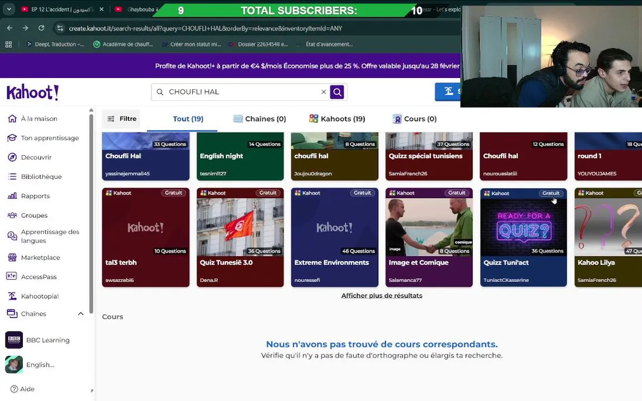
Task: Open the round 1 card by YOUYOUJAMES
Action: pos(609,156)
